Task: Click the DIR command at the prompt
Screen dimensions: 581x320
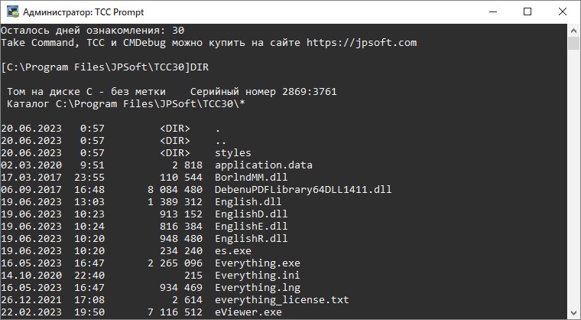Action: point(200,67)
